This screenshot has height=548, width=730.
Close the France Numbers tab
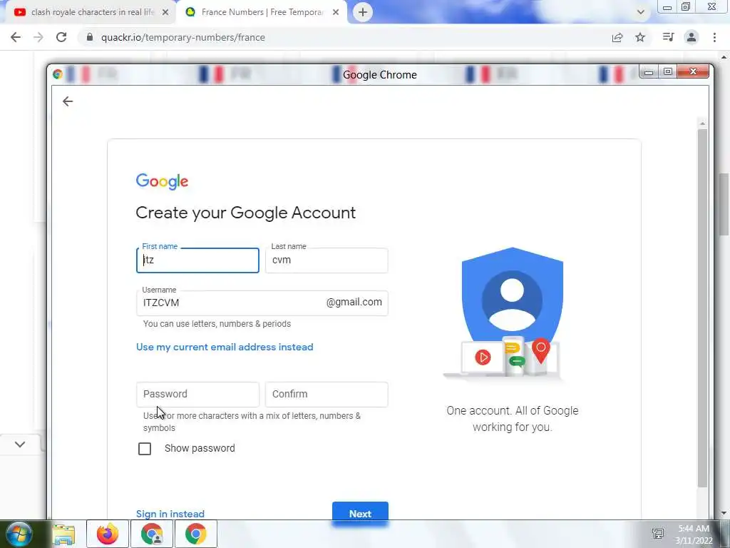point(336,12)
